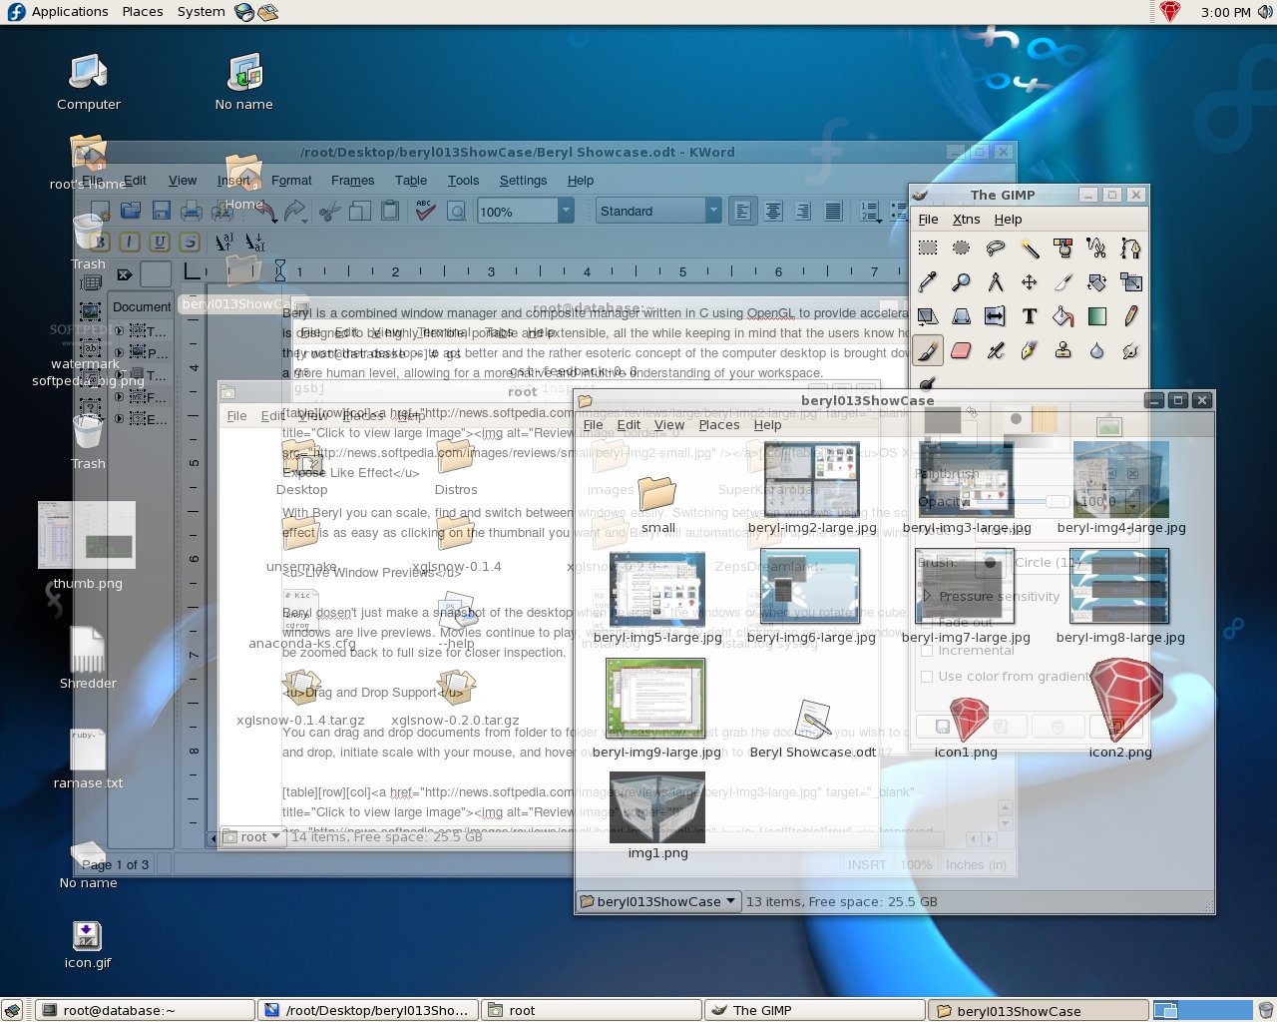Click the spell check ABC icon in KWord
The image size is (1277, 1022).
(x=426, y=211)
